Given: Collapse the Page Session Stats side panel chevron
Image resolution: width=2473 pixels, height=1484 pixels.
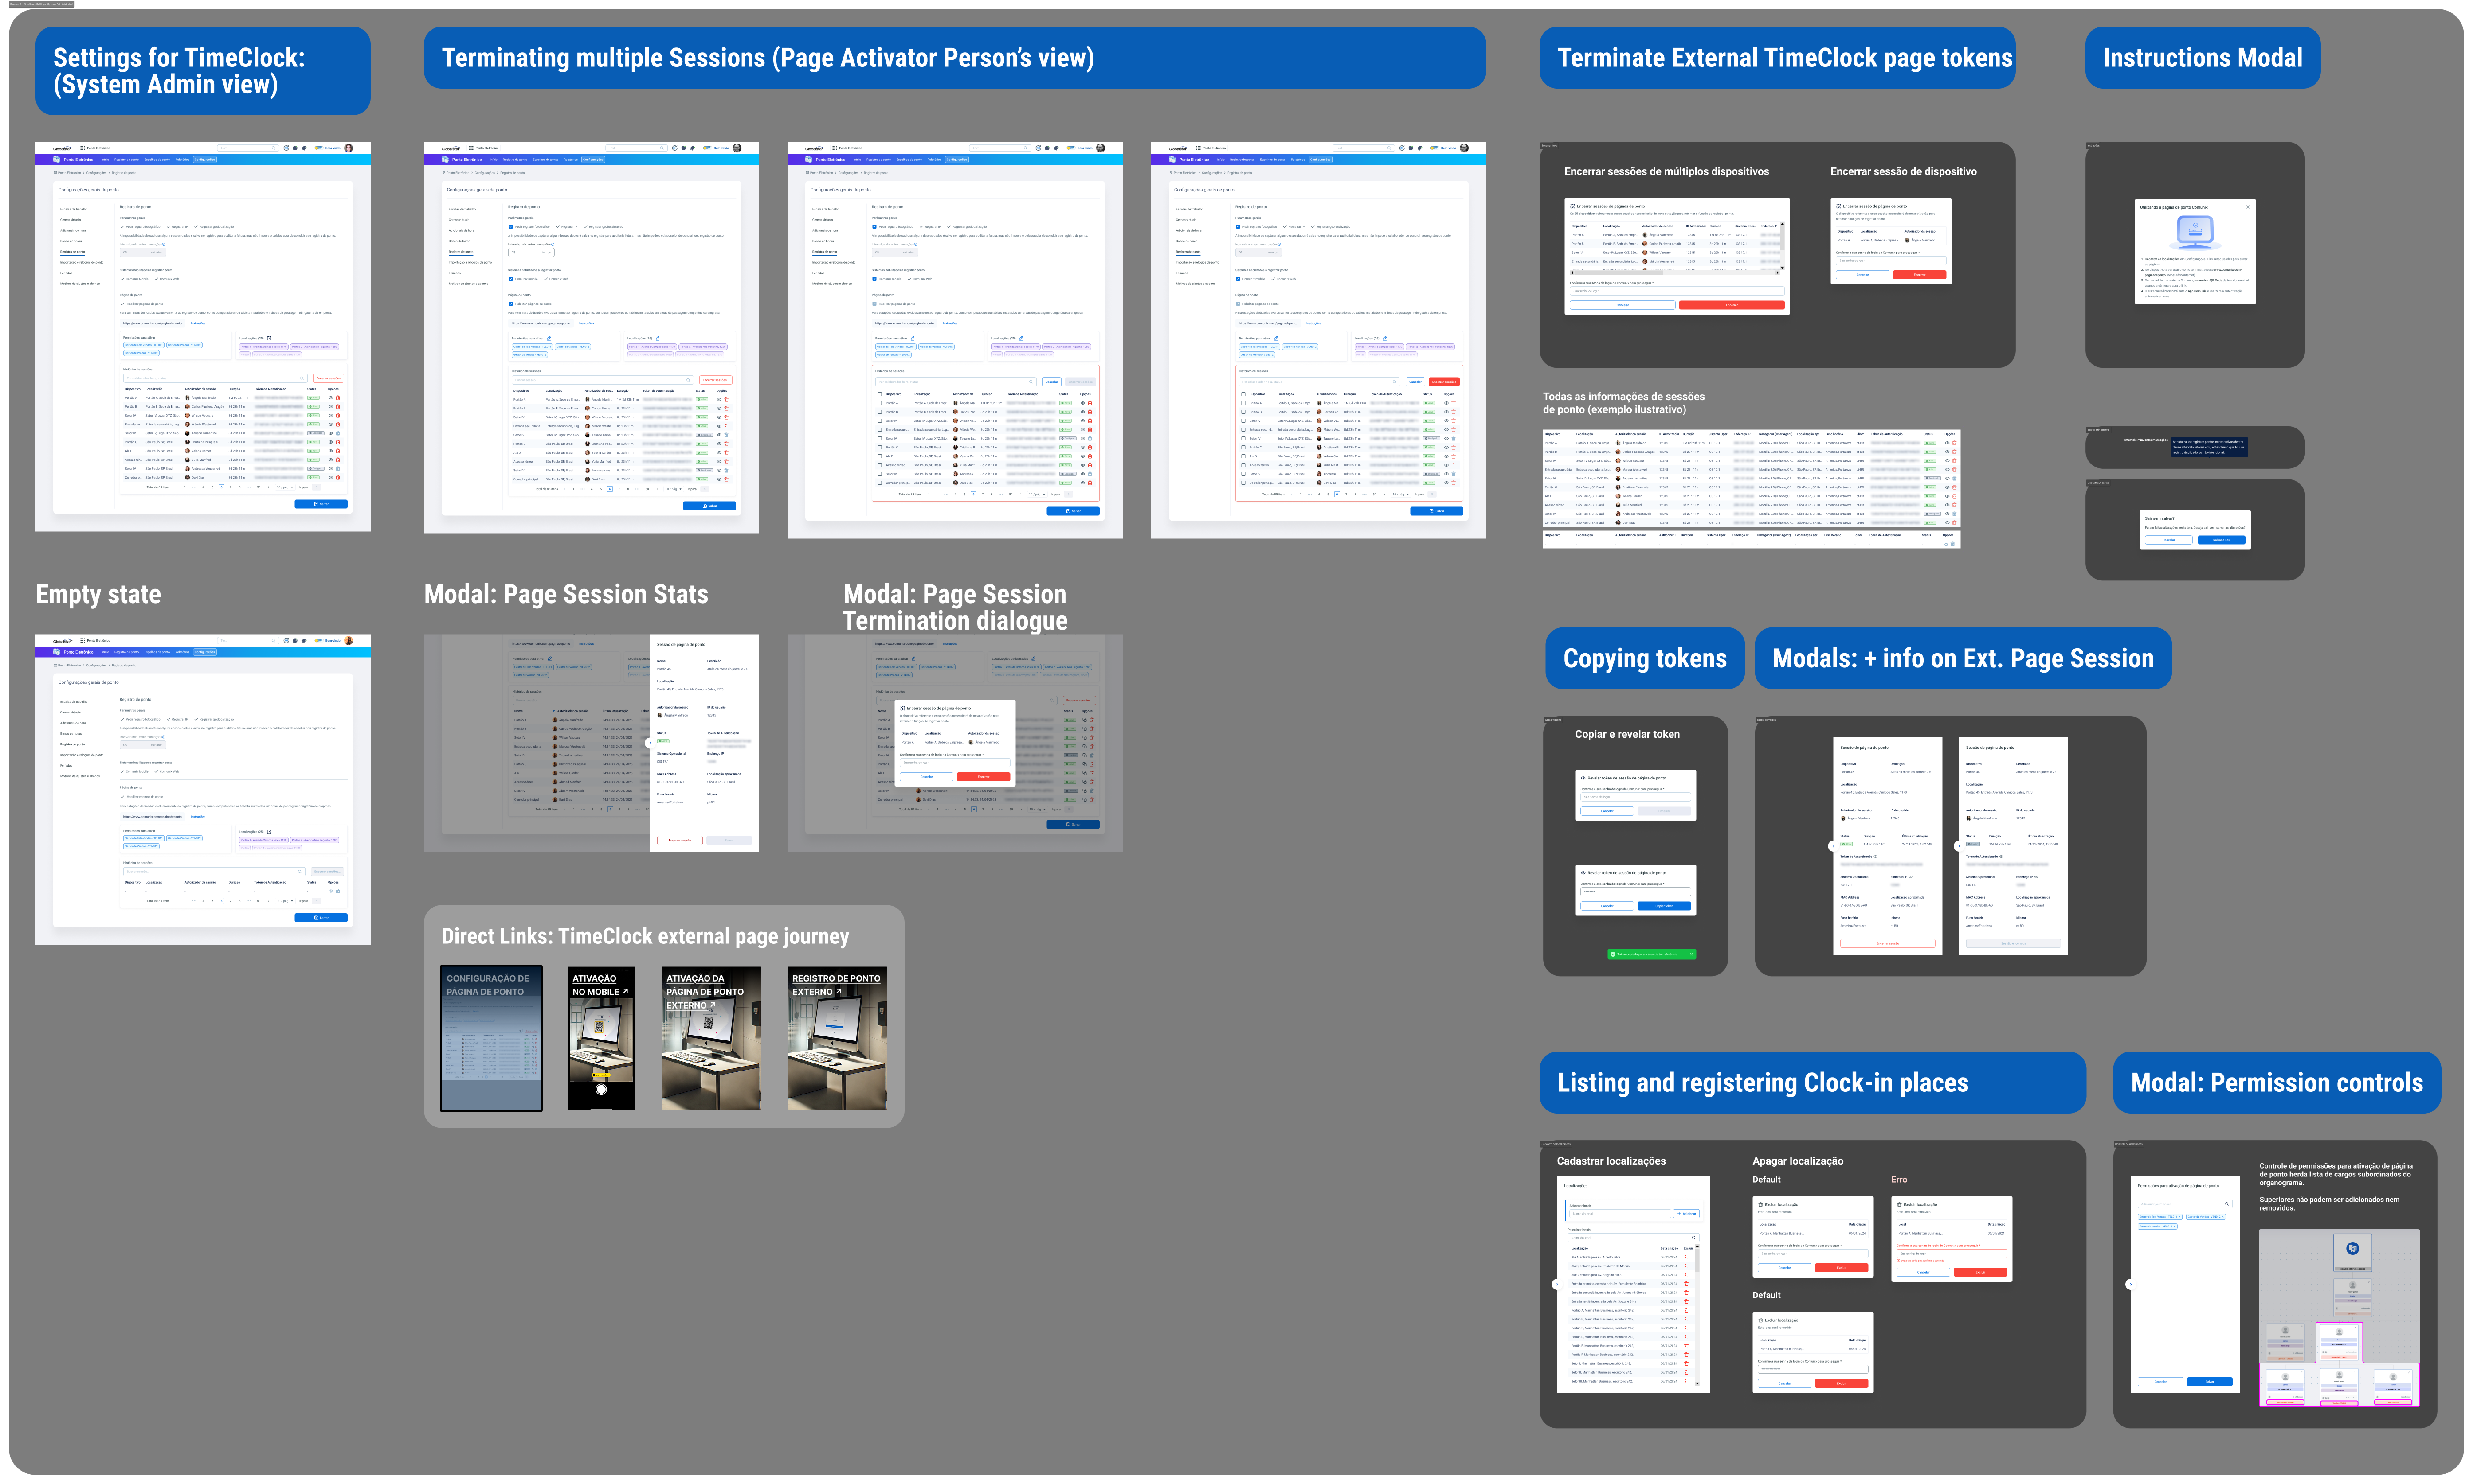Looking at the screenshot, I should (650, 743).
